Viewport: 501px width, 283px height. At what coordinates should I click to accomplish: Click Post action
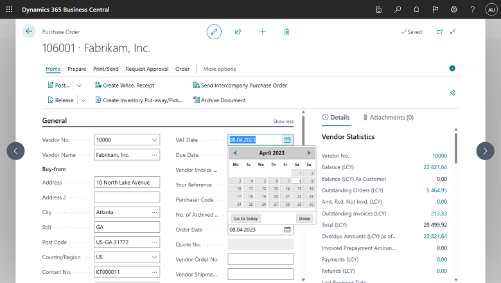[x=58, y=86]
